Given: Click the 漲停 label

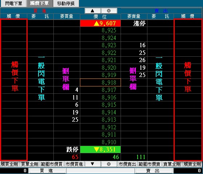Looking at the screenshot, I should 139,24.
